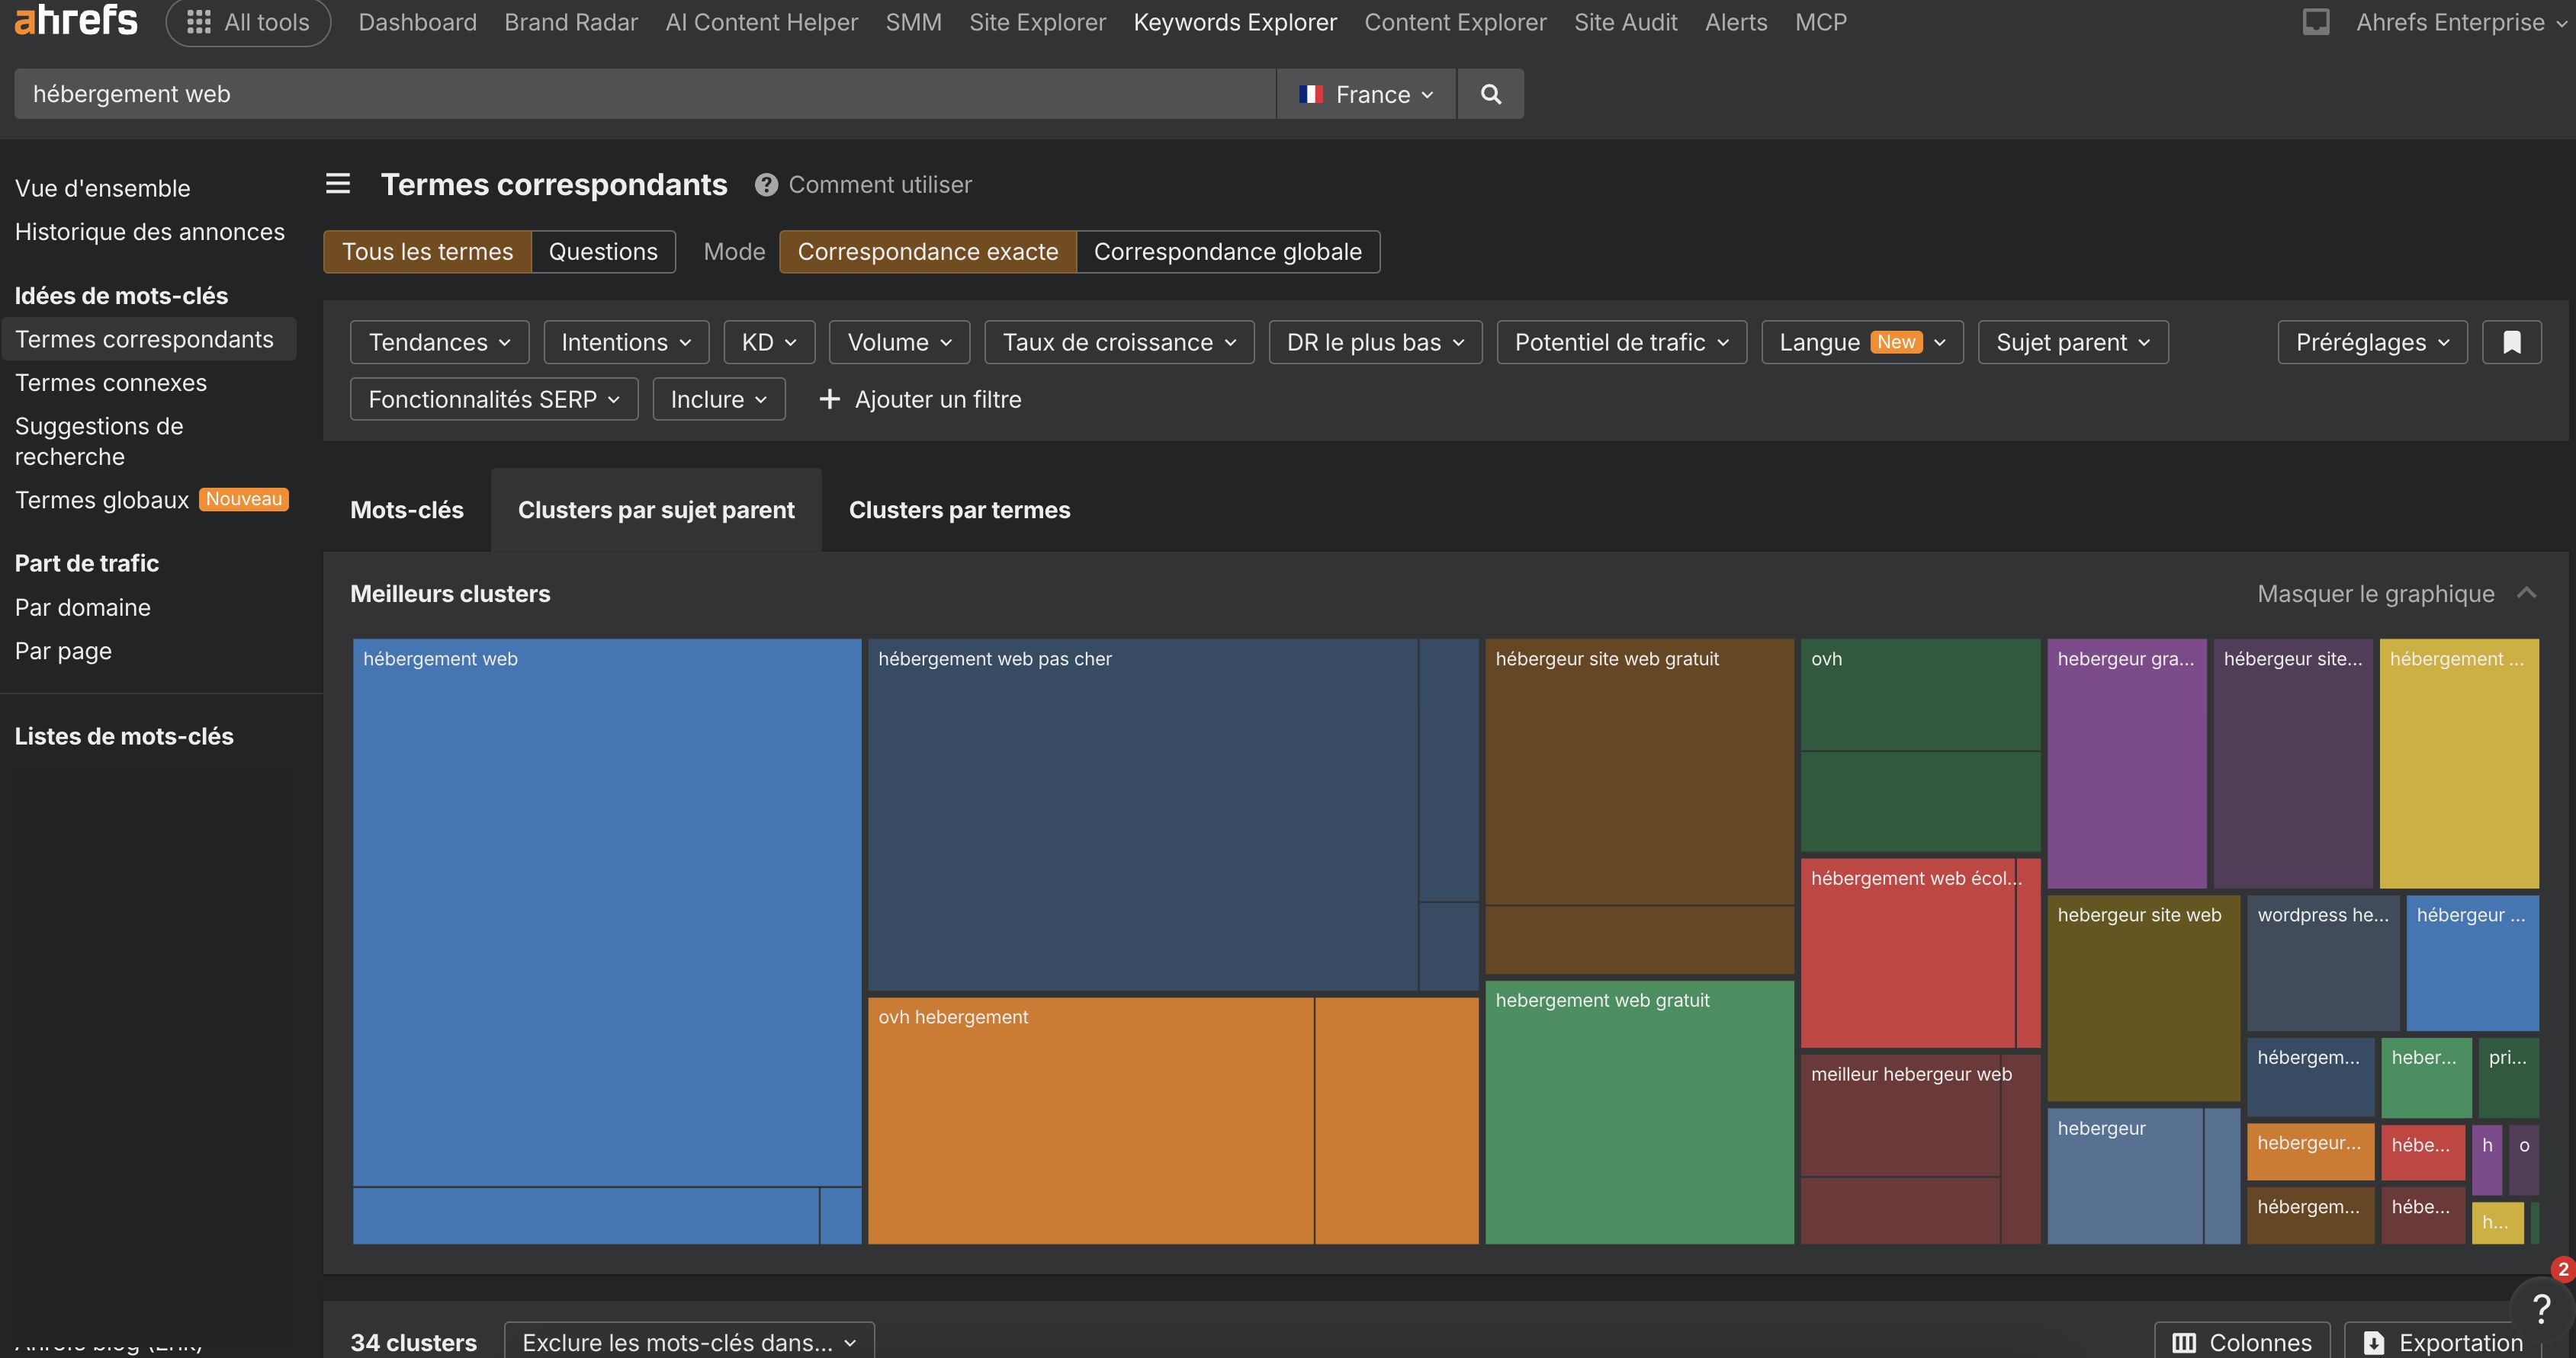This screenshot has width=2576, height=1358.
Task: Open Termes connexes in the sidebar
Action: tap(111, 382)
